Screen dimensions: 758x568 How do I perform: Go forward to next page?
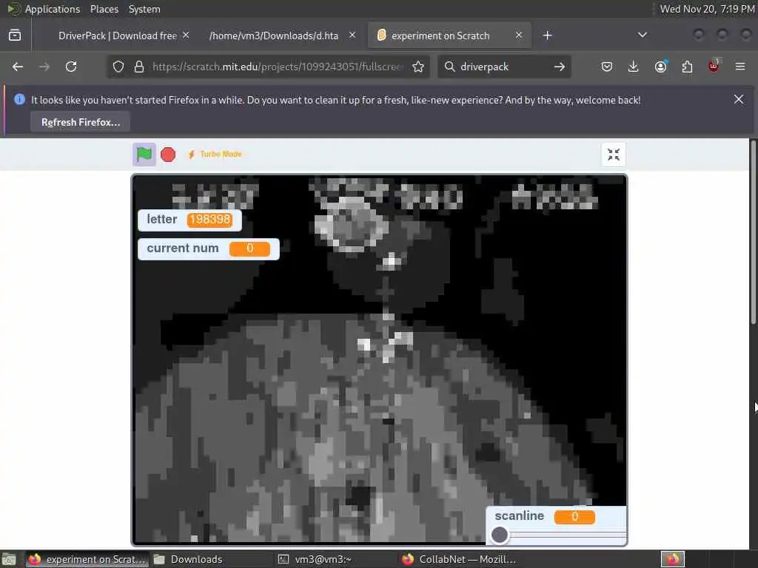(x=44, y=67)
